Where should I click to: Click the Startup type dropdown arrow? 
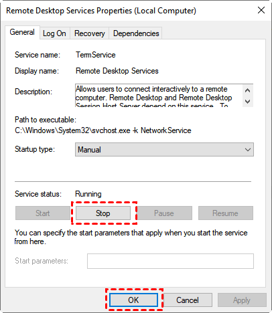tap(248, 150)
